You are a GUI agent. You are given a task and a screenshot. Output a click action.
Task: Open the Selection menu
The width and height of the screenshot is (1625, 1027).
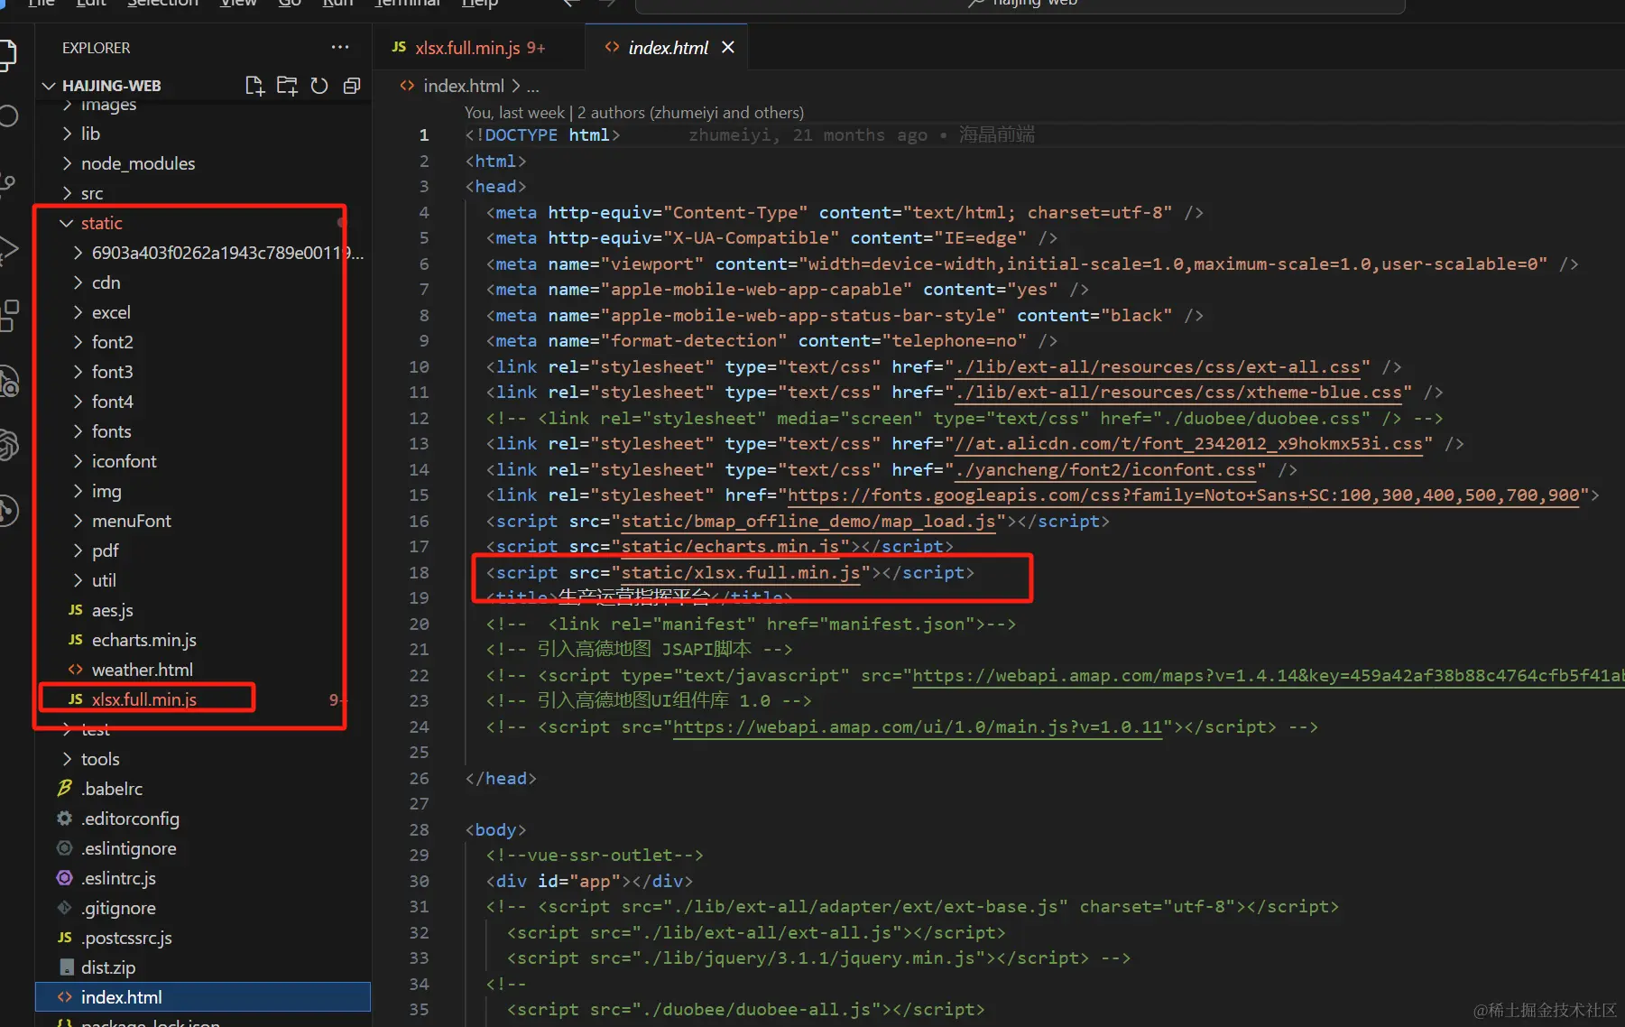tap(162, 4)
